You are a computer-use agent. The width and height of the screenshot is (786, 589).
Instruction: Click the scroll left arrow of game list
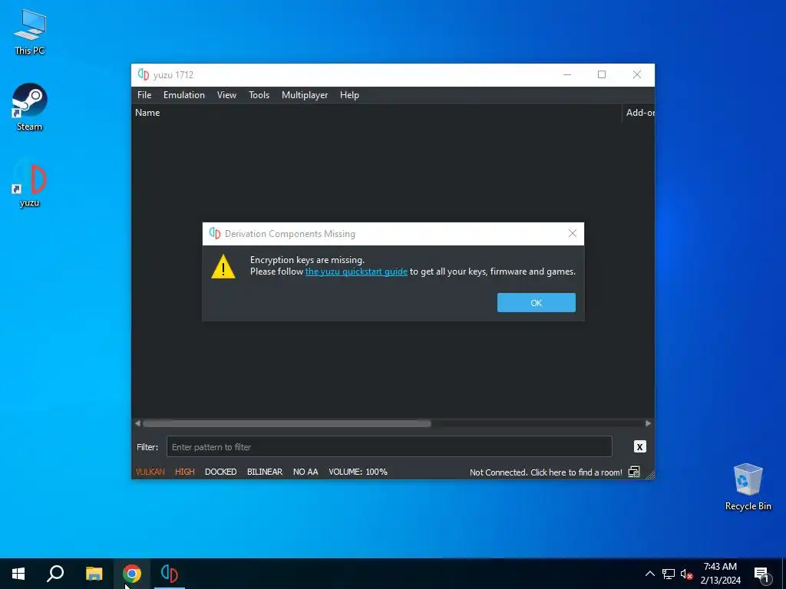(137, 423)
